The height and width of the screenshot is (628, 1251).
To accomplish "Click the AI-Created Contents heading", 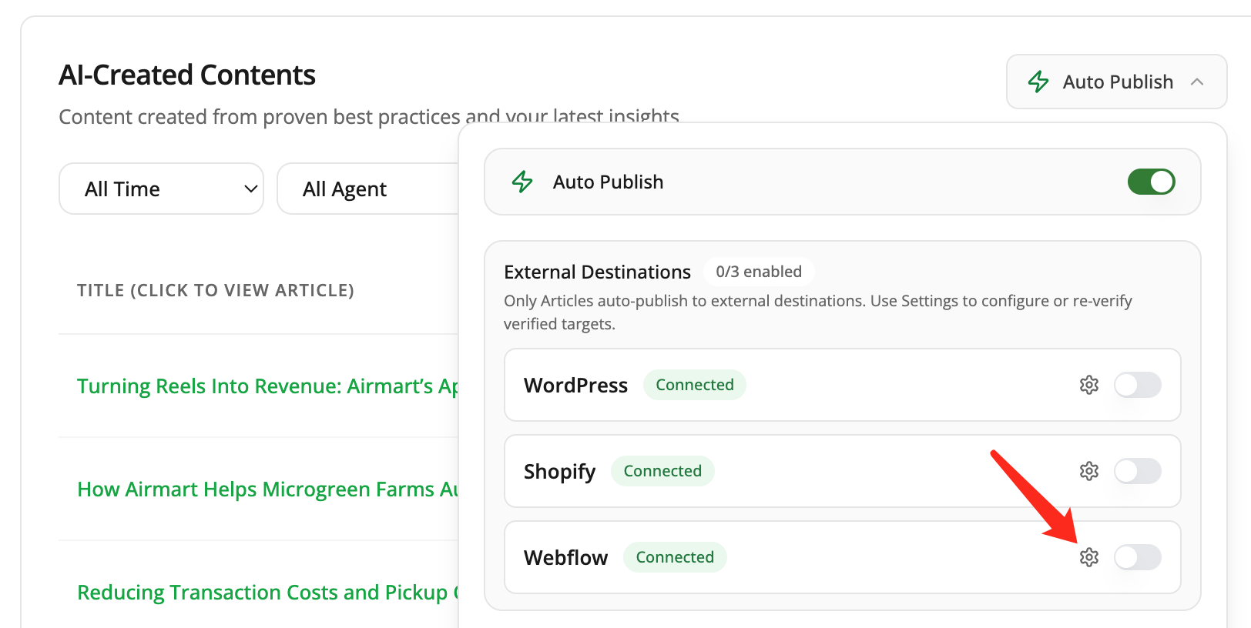I will coord(187,75).
